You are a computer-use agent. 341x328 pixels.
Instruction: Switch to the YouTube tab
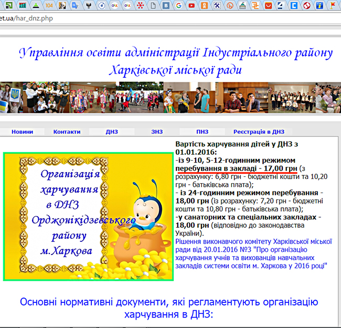pyautogui.click(x=191, y=5)
